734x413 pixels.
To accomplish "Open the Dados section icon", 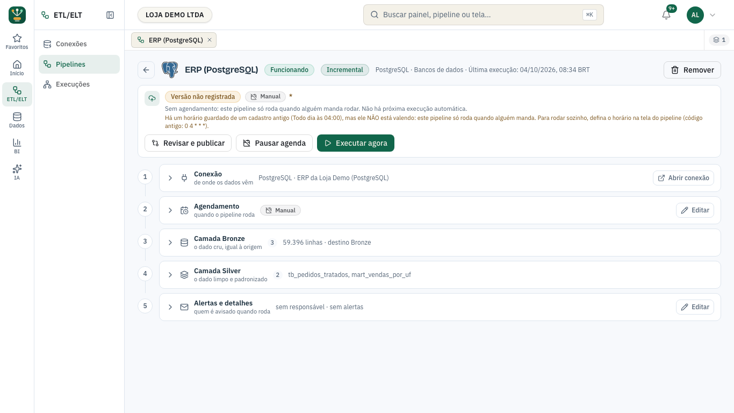I will point(17,120).
